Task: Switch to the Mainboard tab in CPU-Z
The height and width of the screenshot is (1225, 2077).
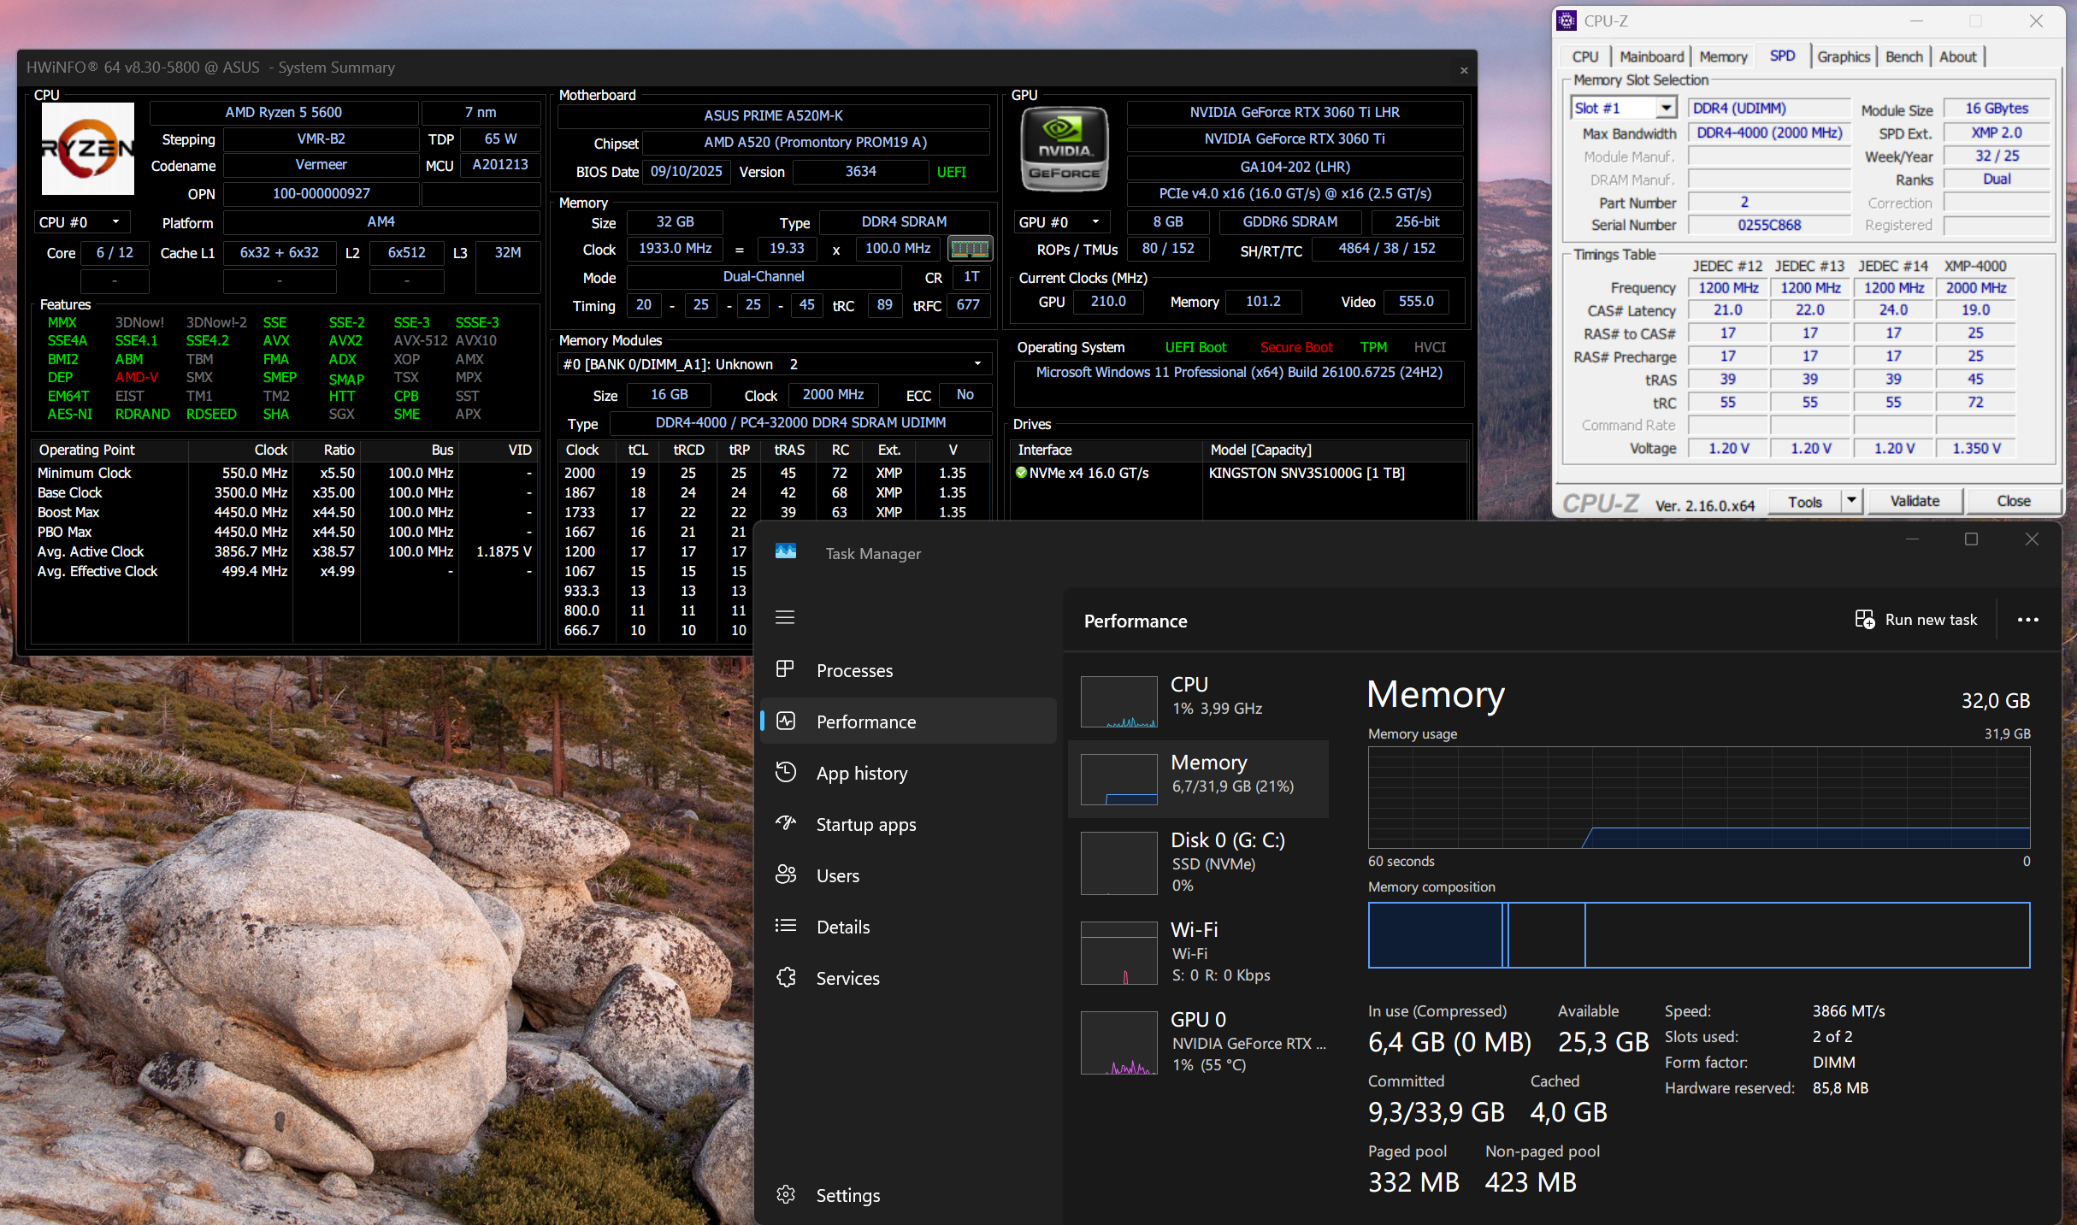Action: [x=1650, y=56]
